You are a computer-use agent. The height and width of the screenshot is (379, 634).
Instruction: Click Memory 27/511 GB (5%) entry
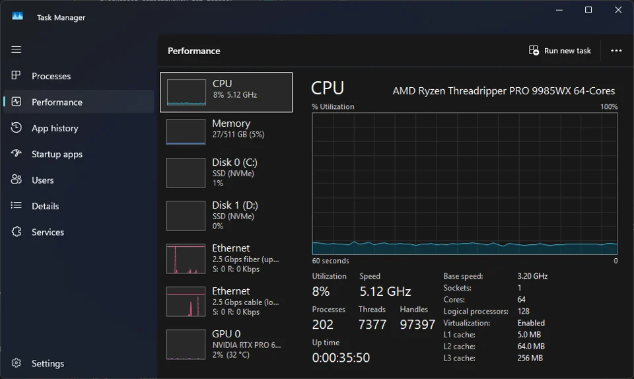226,131
